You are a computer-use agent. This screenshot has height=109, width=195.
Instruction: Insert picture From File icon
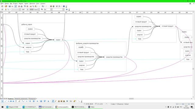[61, 101]
